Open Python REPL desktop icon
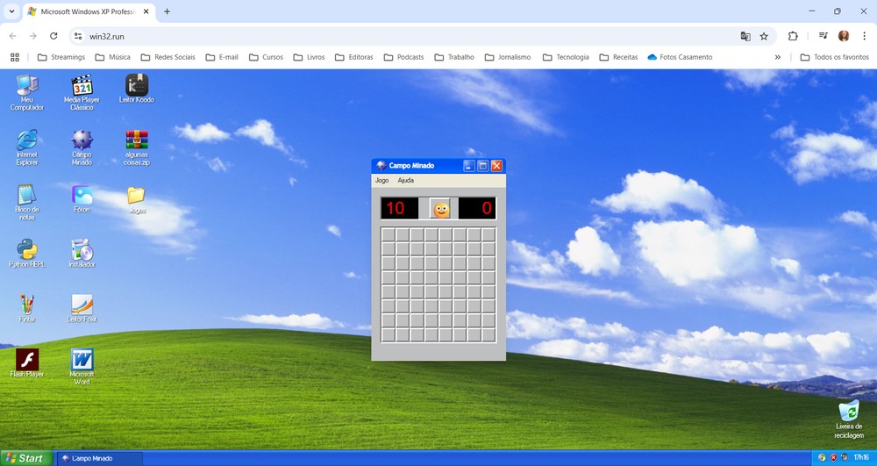This screenshot has height=466, width=877. (x=27, y=253)
